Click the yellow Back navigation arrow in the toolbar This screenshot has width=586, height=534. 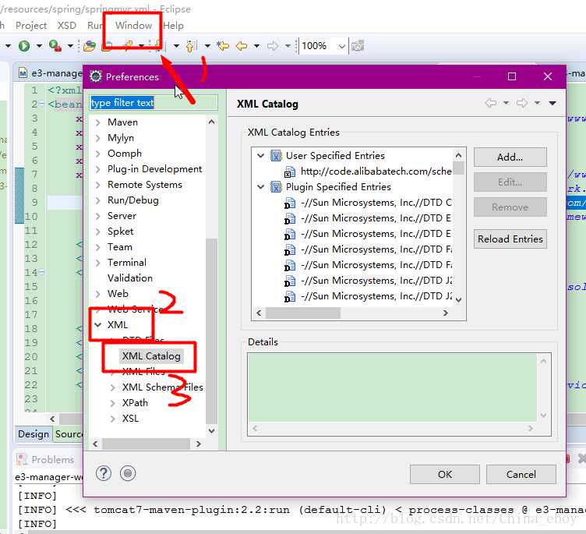coord(242,46)
